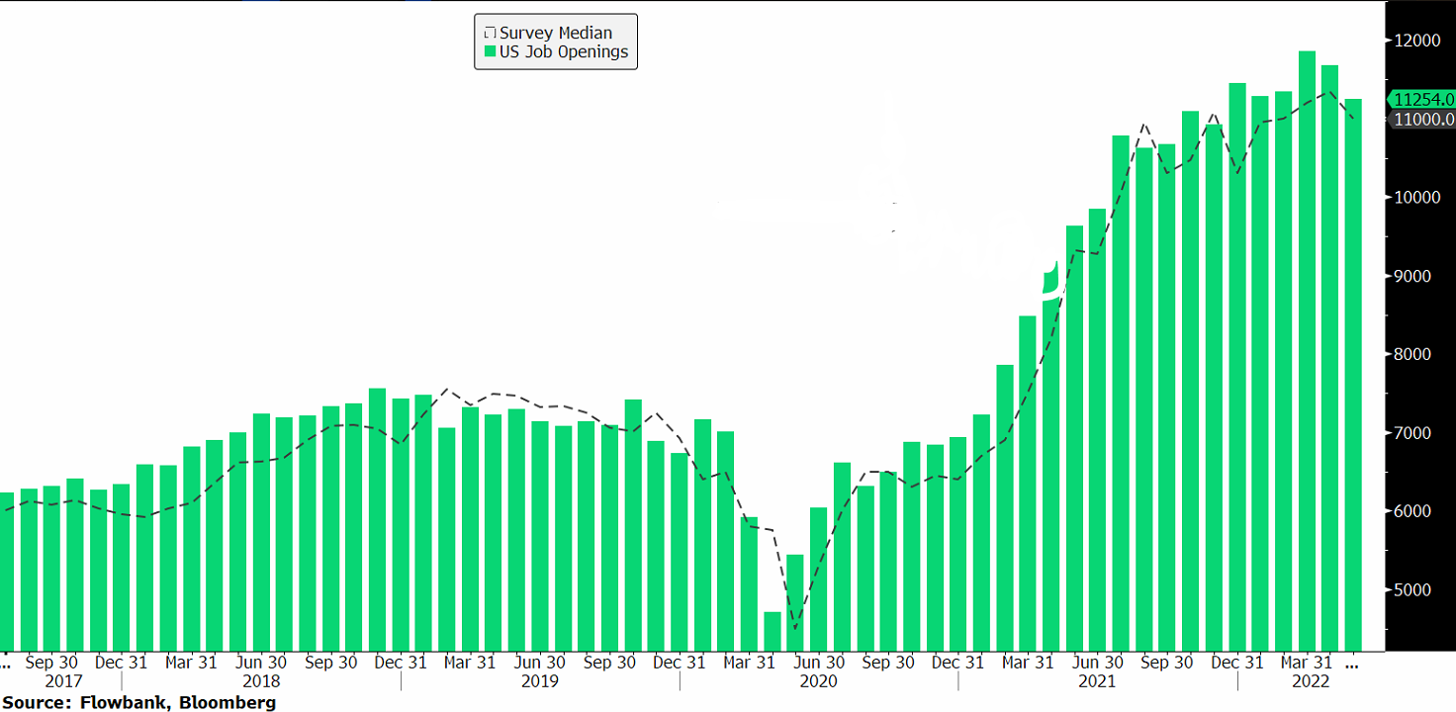
Task: Click the Survey Median dashed-line legend icon
Action: (x=490, y=34)
